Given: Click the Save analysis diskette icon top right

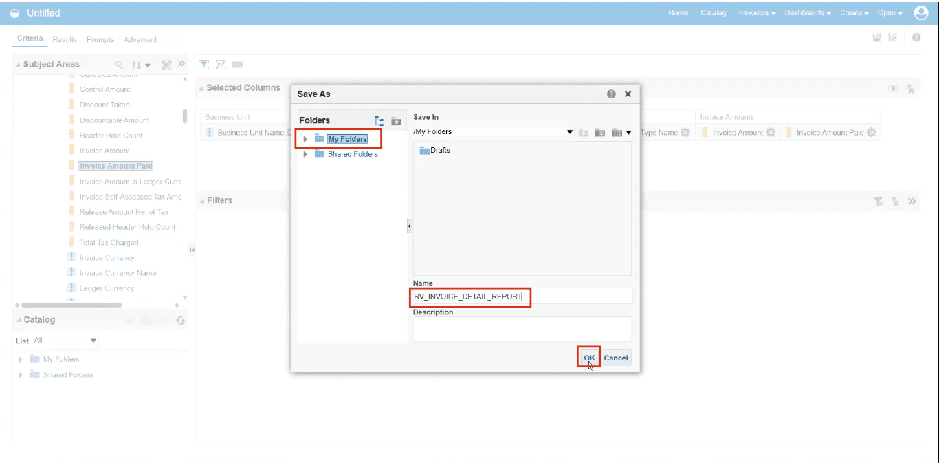Looking at the screenshot, I should pyautogui.click(x=877, y=38).
